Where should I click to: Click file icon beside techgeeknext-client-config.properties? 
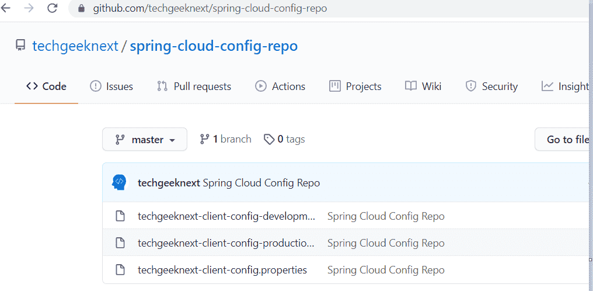click(x=120, y=270)
